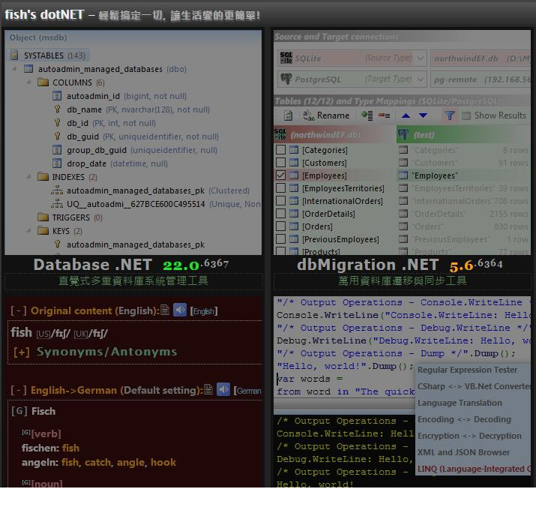Collapse the INDEXES (2) folder node
Screen dimensions: 536x507
coord(29,176)
